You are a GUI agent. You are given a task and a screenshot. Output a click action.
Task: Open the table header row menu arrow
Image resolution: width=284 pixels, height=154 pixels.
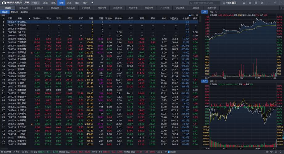coord(3,18)
